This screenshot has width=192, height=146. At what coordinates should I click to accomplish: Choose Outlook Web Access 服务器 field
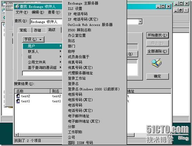point(95,25)
